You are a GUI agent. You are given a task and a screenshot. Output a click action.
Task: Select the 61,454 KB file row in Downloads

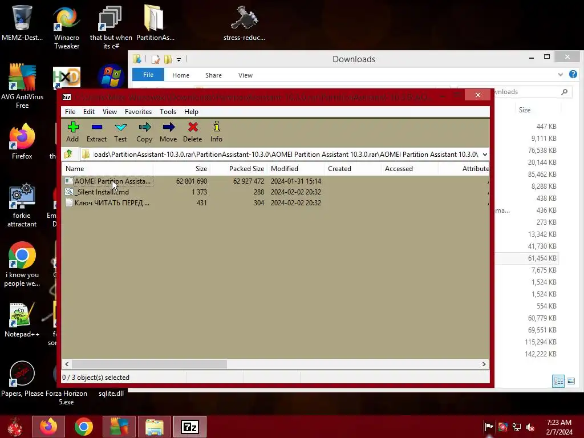point(526,258)
